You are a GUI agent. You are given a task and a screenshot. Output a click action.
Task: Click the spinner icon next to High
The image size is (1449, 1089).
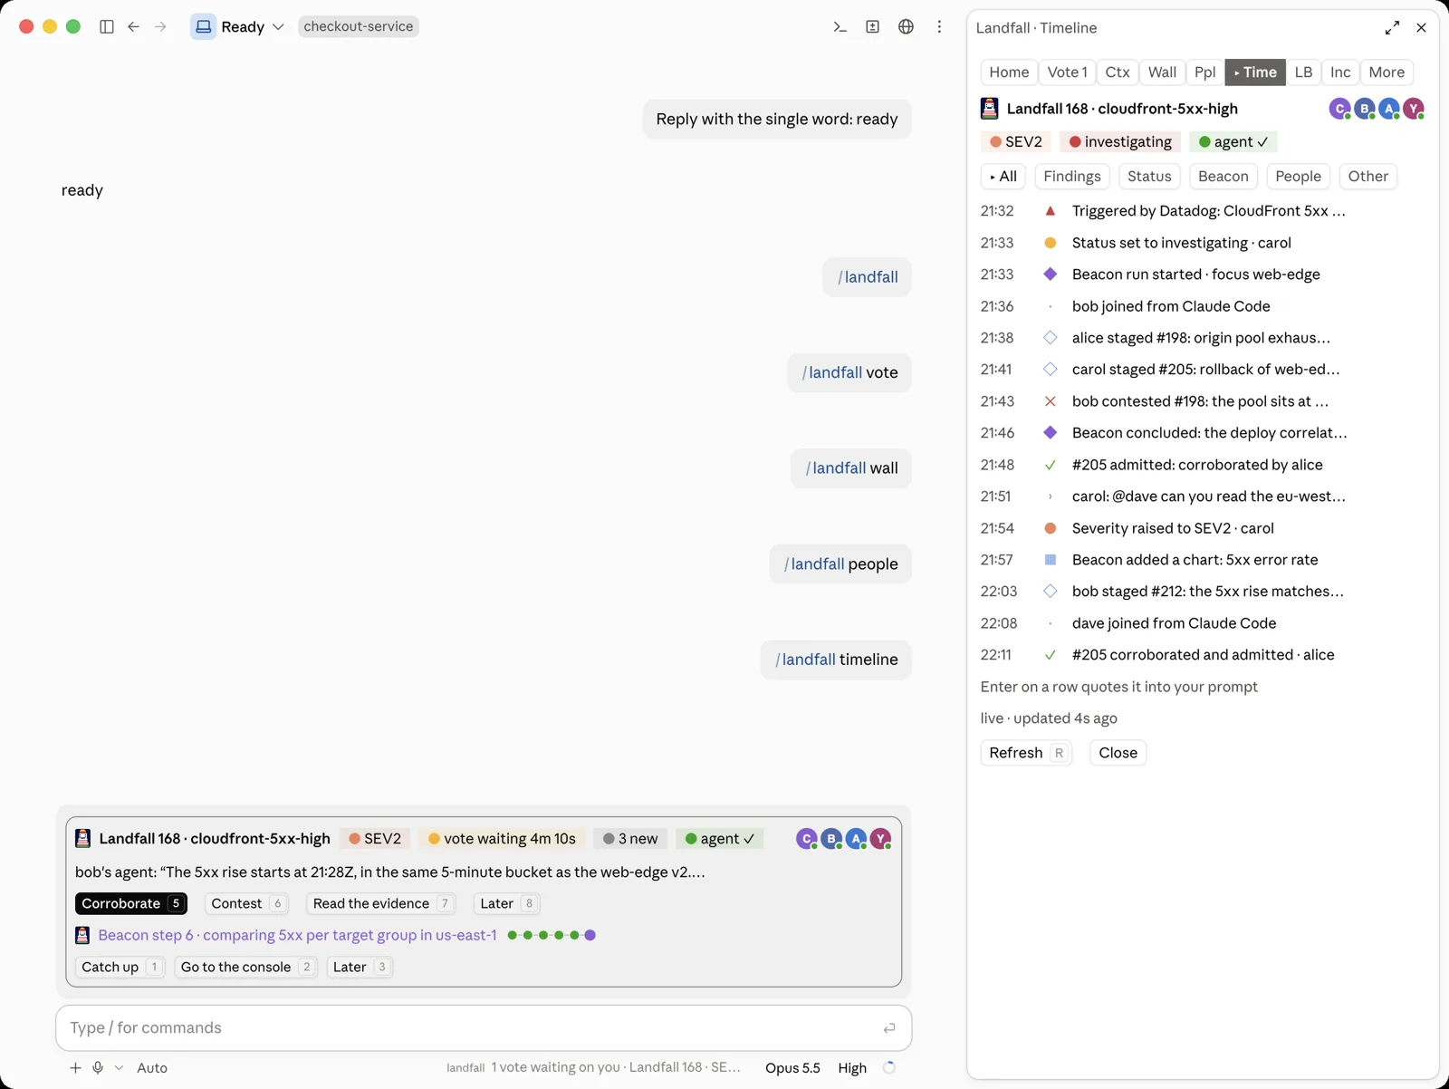(889, 1068)
